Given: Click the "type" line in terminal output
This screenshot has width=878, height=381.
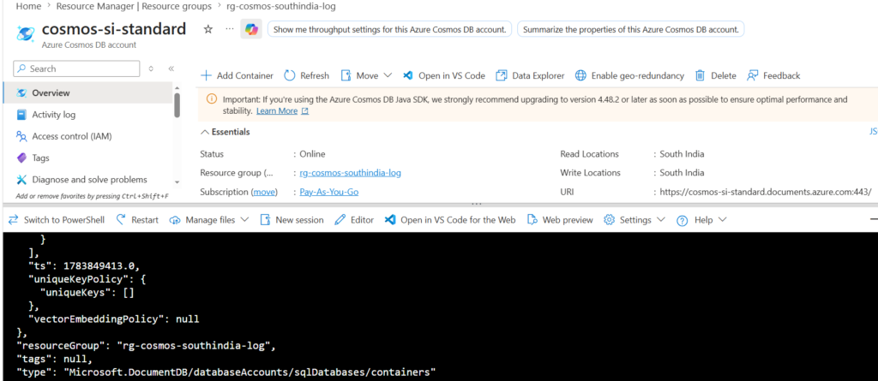Looking at the screenshot, I should pos(226,372).
